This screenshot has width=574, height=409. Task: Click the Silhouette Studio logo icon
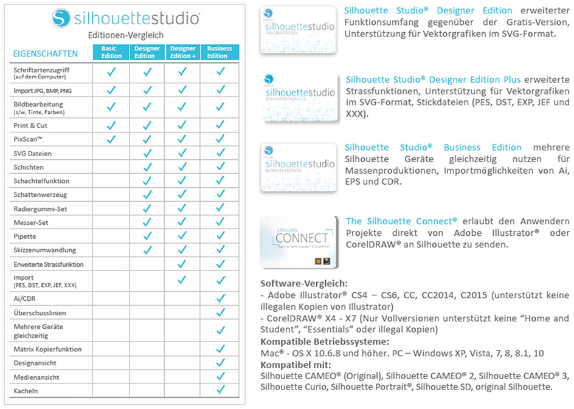[61, 18]
